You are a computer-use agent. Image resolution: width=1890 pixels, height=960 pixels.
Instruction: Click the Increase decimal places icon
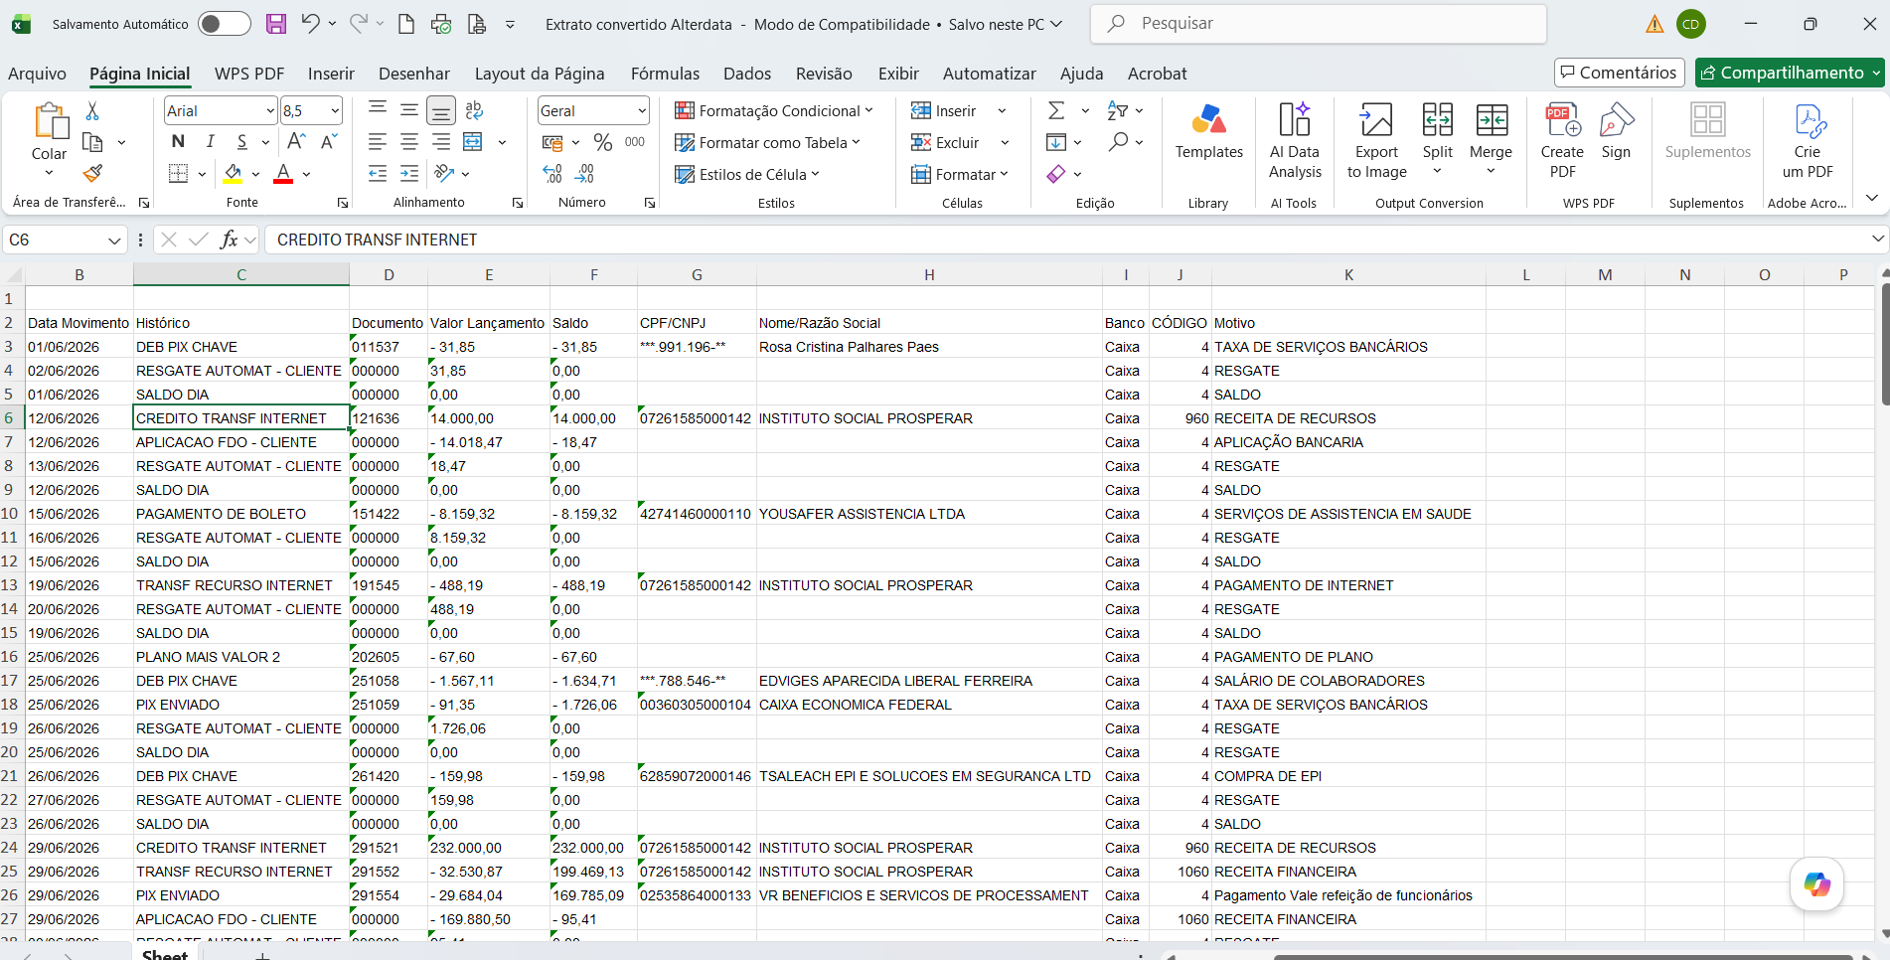click(x=553, y=174)
